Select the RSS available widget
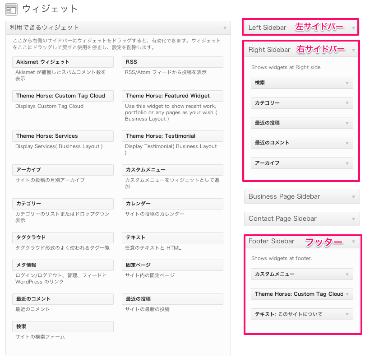Screen dimensions: 365x363 pyautogui.click(x=172, y=62)
